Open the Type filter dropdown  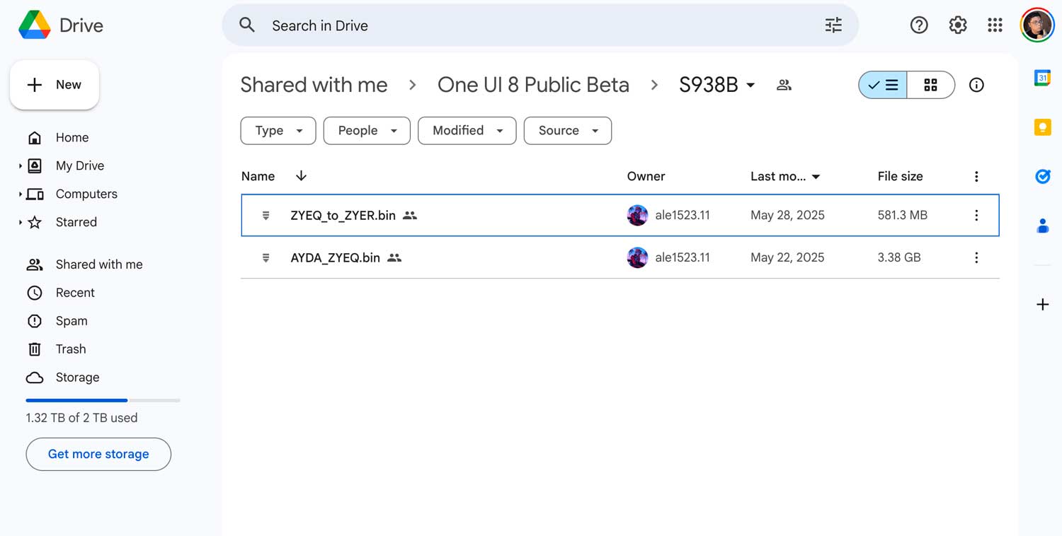point(278,131)
